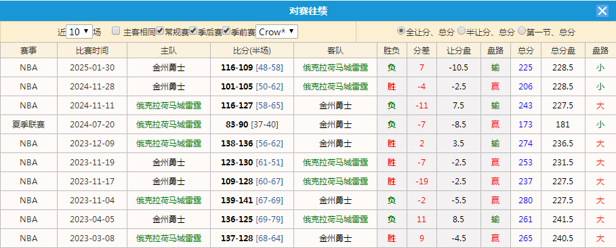Click the half-time score [48-58]

coord(269,68)
